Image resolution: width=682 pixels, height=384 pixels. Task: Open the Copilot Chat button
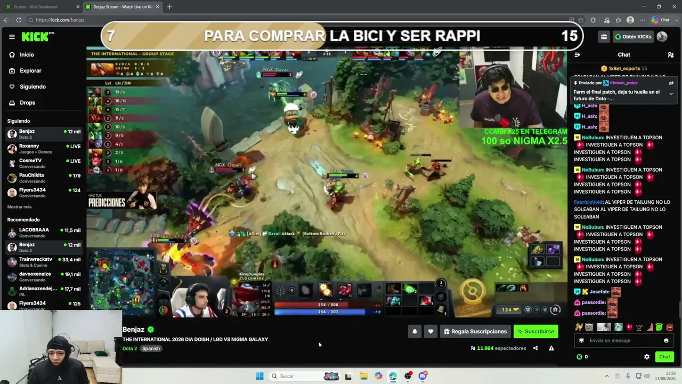pos(661,20)
